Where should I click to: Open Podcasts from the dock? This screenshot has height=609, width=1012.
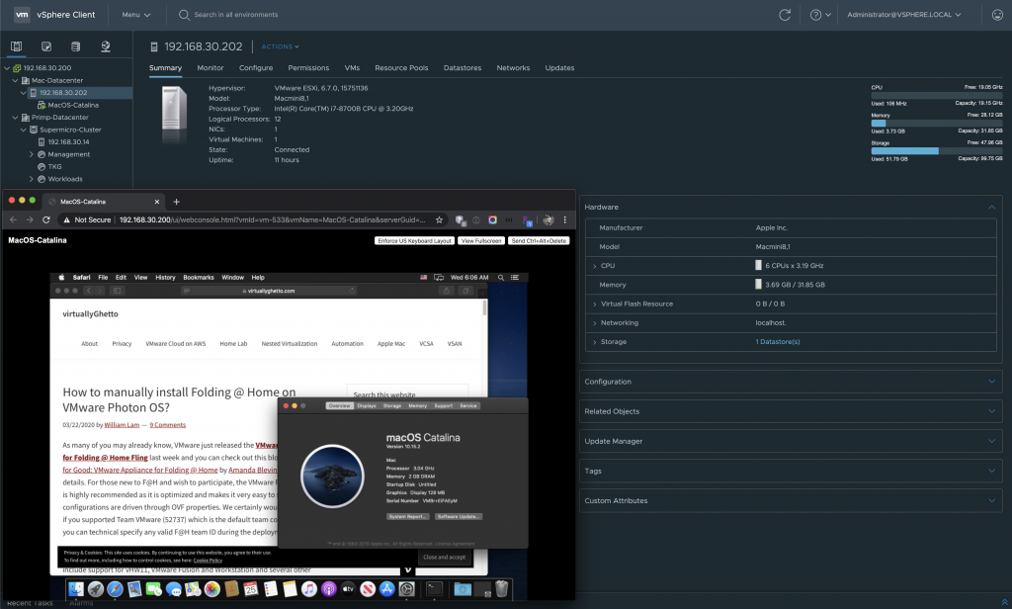click(328, 589)
